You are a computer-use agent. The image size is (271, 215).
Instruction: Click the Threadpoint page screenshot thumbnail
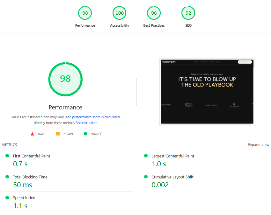(x=208, y=92)
